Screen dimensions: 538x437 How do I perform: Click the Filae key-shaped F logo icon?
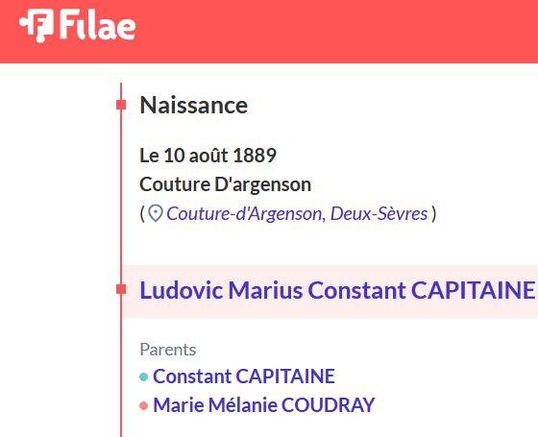click(x=37, y=26)
